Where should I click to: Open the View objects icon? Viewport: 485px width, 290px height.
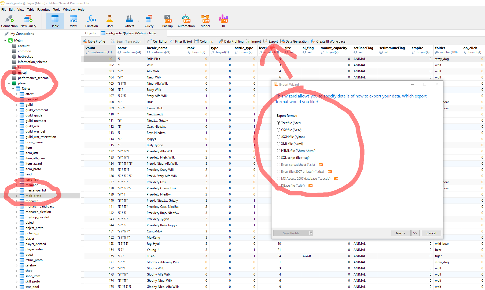[73, 21]
